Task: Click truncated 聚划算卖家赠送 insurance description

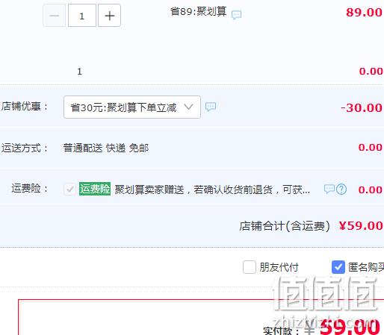Action: pos(212,190)
